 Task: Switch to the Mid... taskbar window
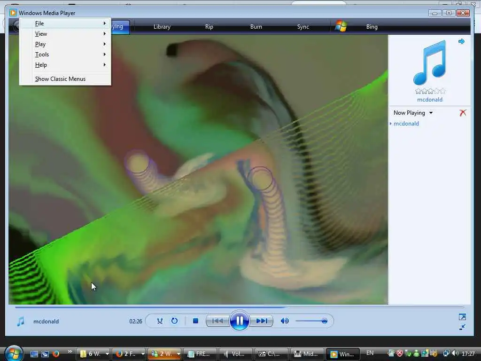[x=307, y=354]
